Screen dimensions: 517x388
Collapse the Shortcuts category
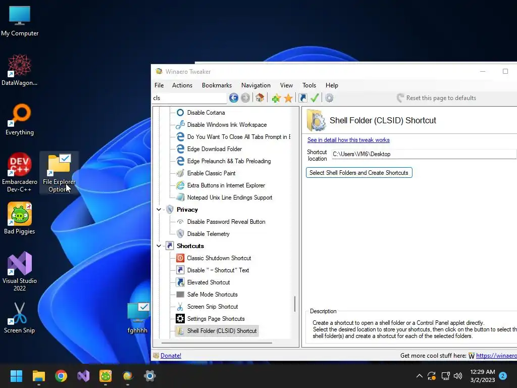[x=159, y=246]
